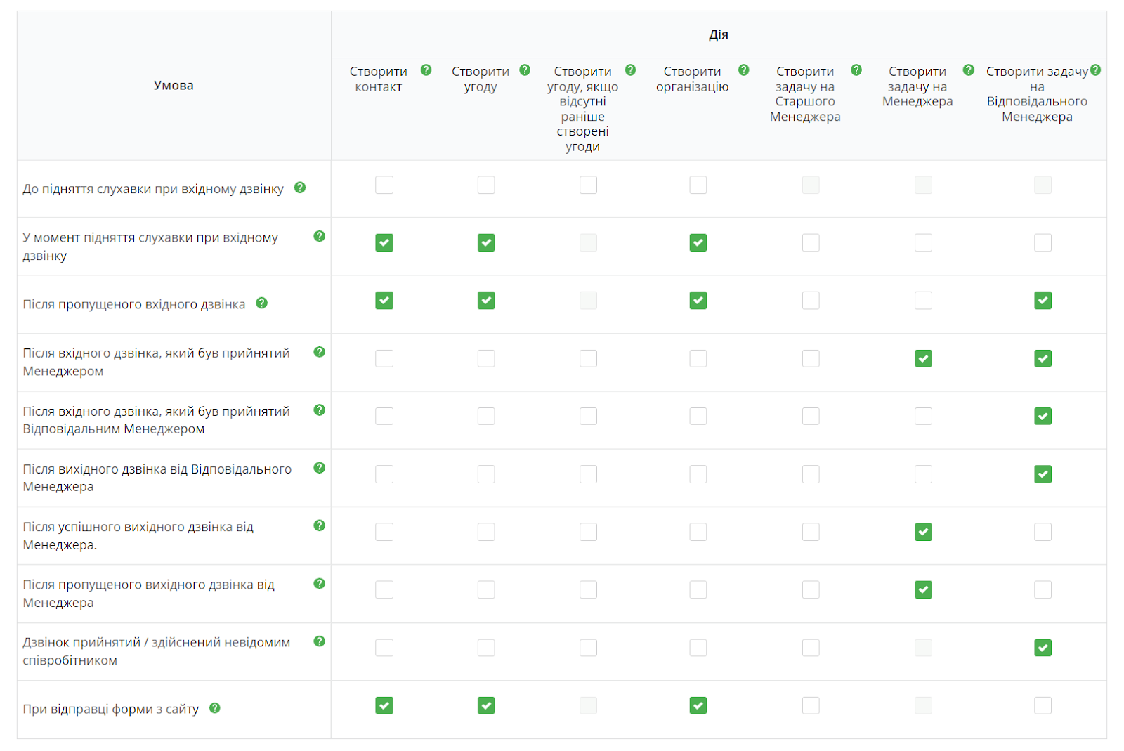Open help for Після пропущеного вхідного дзвінка
This screenshot has width=1124, height=751.
pos(262,303)
